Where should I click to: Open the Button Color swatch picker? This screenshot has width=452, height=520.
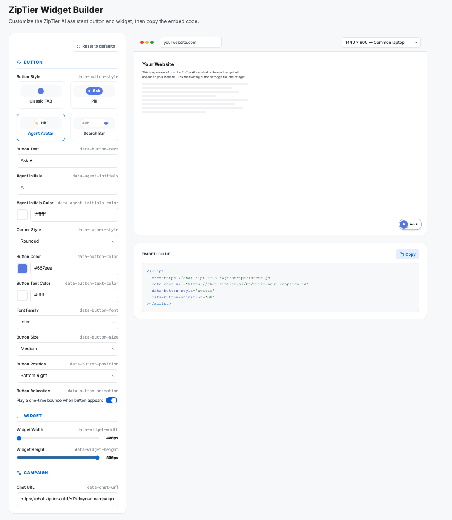pyautogui.click(x=22, y=269)
